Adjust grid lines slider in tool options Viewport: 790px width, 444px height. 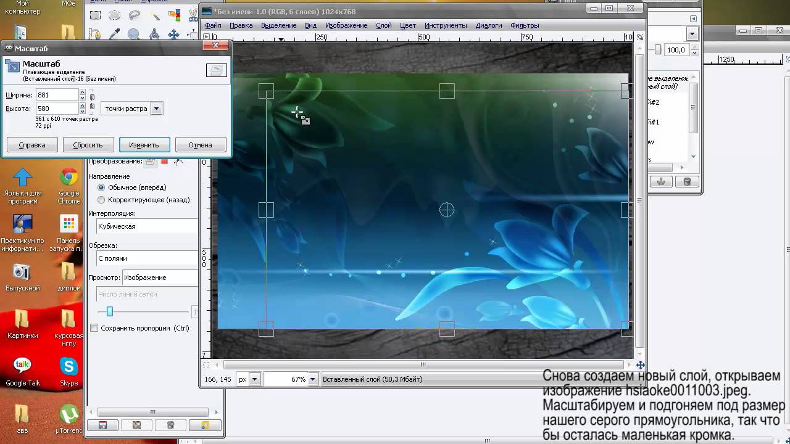(109, 312)
